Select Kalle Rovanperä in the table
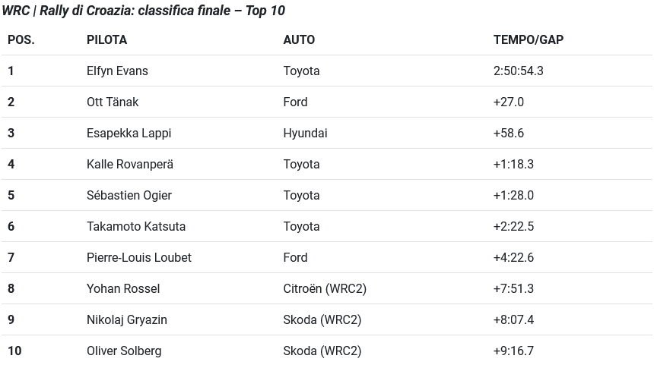 click(x=130, y=164)
